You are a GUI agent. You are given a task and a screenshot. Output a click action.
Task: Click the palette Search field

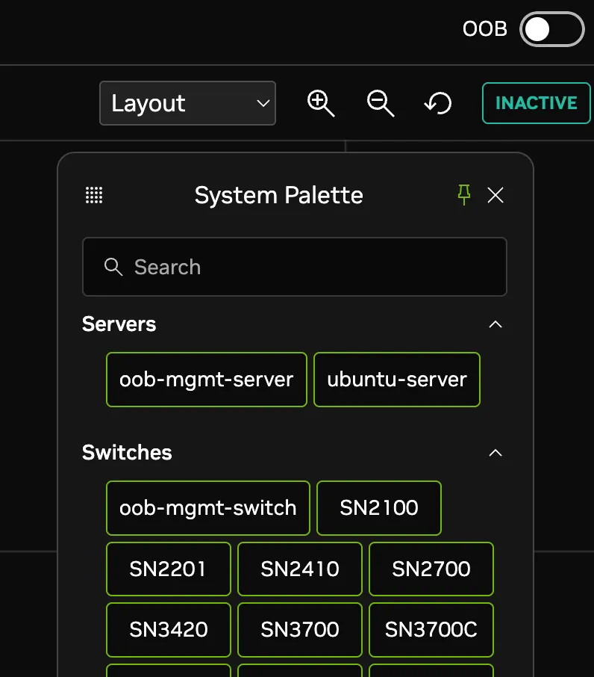(295, 267)
